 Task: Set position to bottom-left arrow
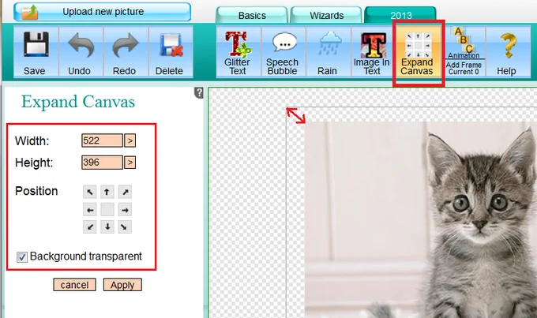[90, 227]
